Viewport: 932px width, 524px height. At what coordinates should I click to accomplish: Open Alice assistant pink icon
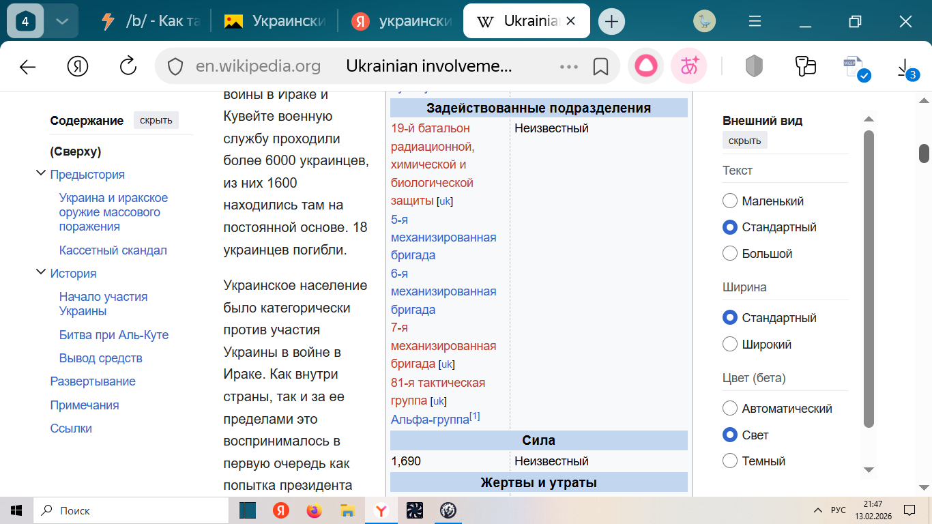645,66
